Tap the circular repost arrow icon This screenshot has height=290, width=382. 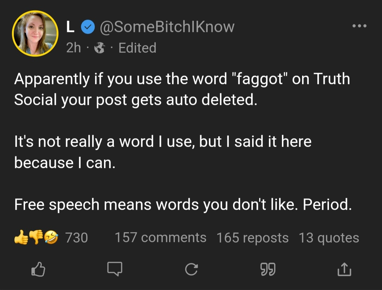(191, 270)
